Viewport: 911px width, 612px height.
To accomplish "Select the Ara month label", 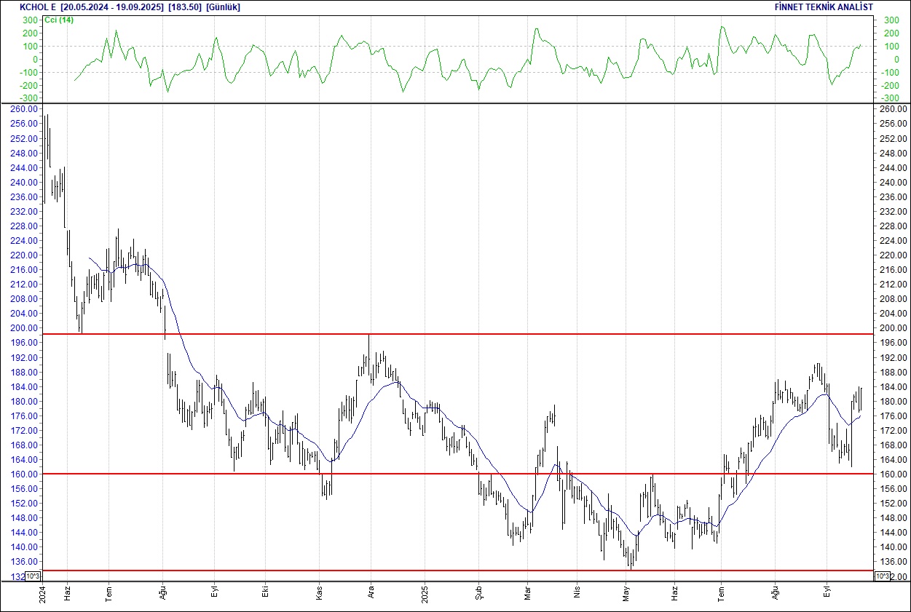I will (370, 591).
